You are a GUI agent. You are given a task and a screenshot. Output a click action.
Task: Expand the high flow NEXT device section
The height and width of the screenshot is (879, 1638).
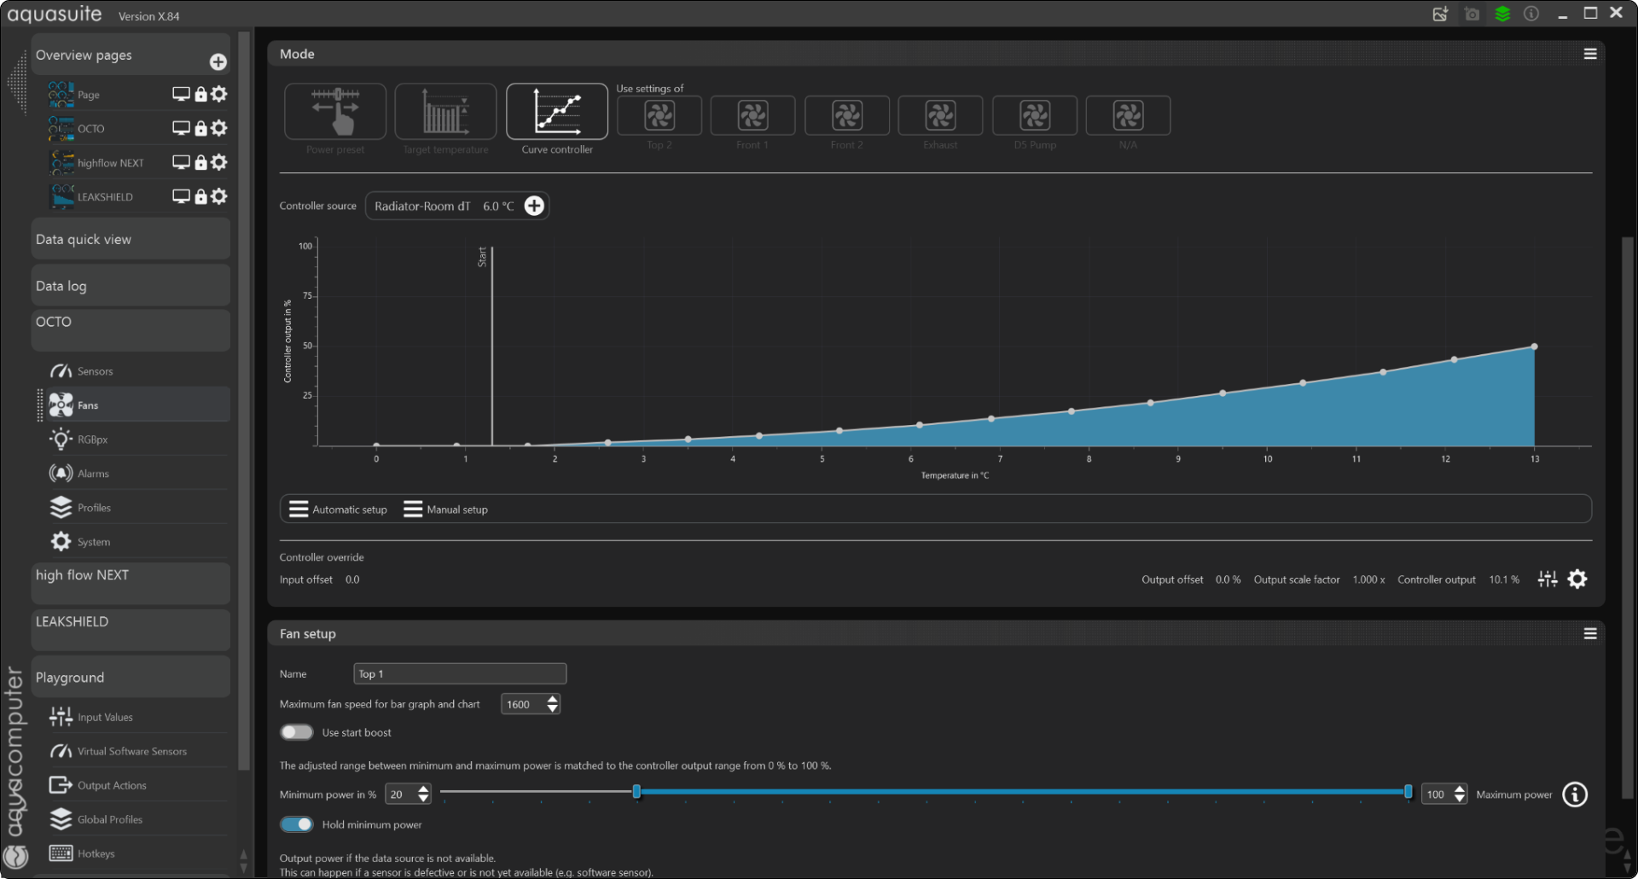point(131,584)
